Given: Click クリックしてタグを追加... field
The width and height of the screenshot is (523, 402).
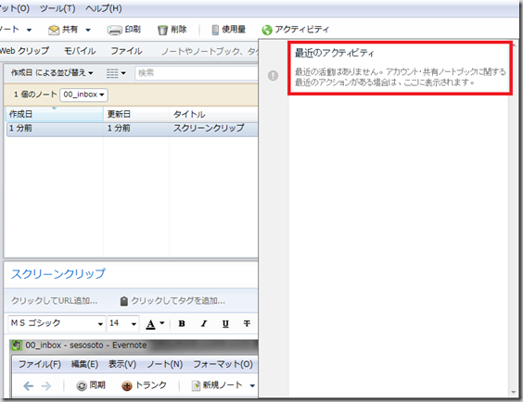Looking at the screenshot, I should click(x=178, y=301).
